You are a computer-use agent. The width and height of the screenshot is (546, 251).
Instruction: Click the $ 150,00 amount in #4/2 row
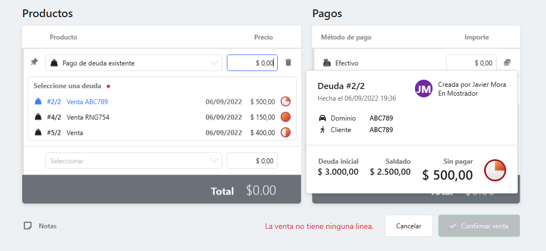tap(263, 117)
